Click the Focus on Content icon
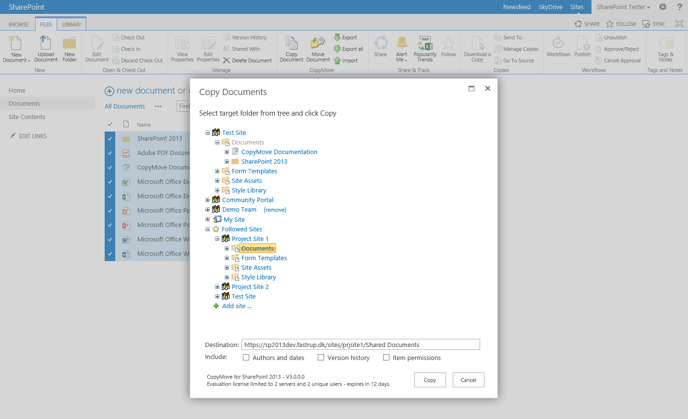Image resolution: width=688 pixels, height=419 pixels. coord(679,24)
